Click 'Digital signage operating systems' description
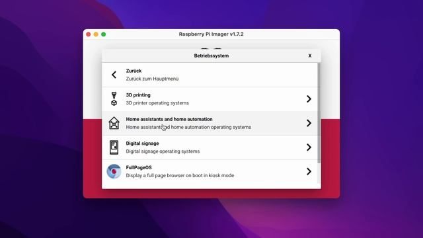 [163, 151]
